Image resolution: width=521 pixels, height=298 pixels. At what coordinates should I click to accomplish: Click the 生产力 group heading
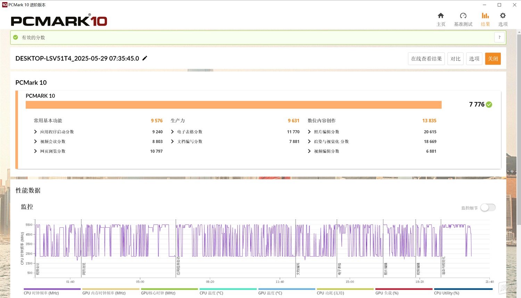pyautogui.click(x=178, y=121)
